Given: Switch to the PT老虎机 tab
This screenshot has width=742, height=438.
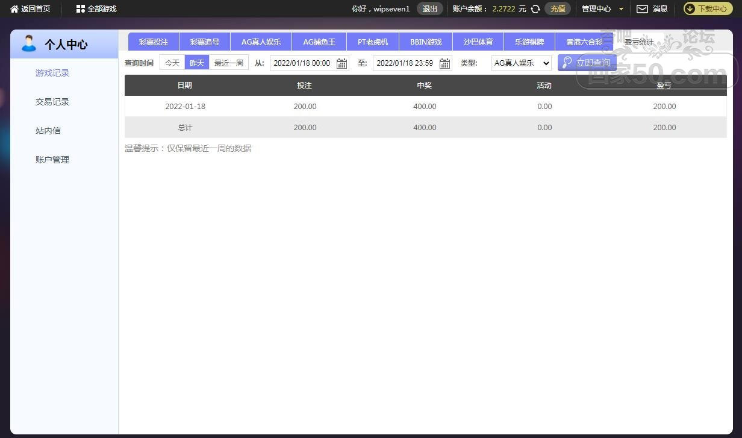Looking at the screenshot, I should click(x=373, y=42).
